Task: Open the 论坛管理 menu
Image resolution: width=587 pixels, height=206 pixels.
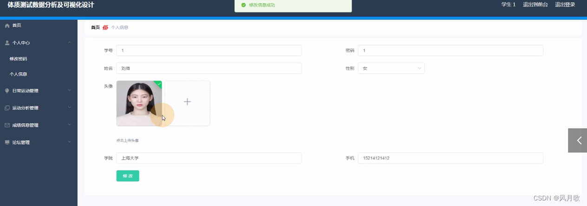Action: (39, 142)
